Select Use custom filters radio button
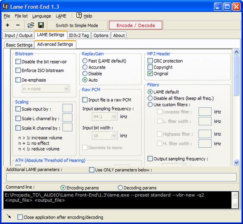Viewport: 243px width, 224px height. [x=150, y=105]
